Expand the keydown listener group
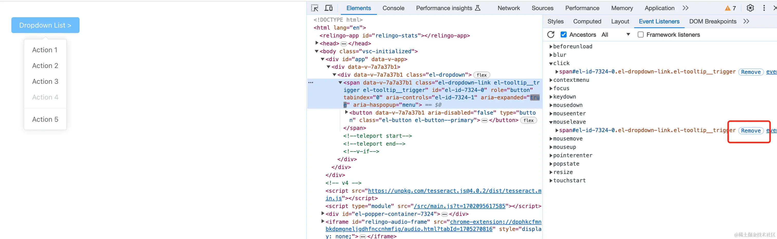The height and width of the screenshot is (239, 777). (551, 97)
